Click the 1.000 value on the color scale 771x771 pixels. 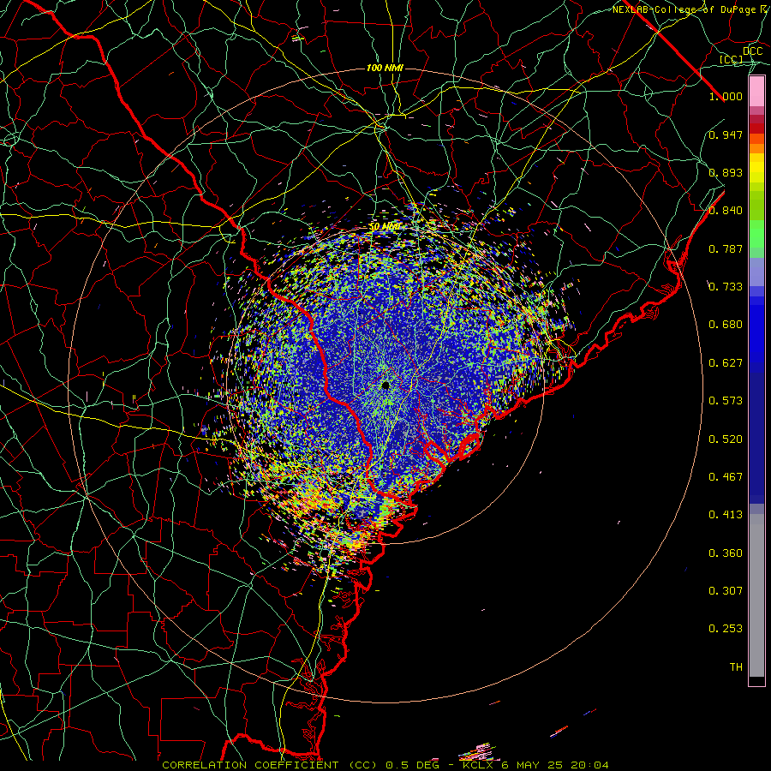click(726, 96)
